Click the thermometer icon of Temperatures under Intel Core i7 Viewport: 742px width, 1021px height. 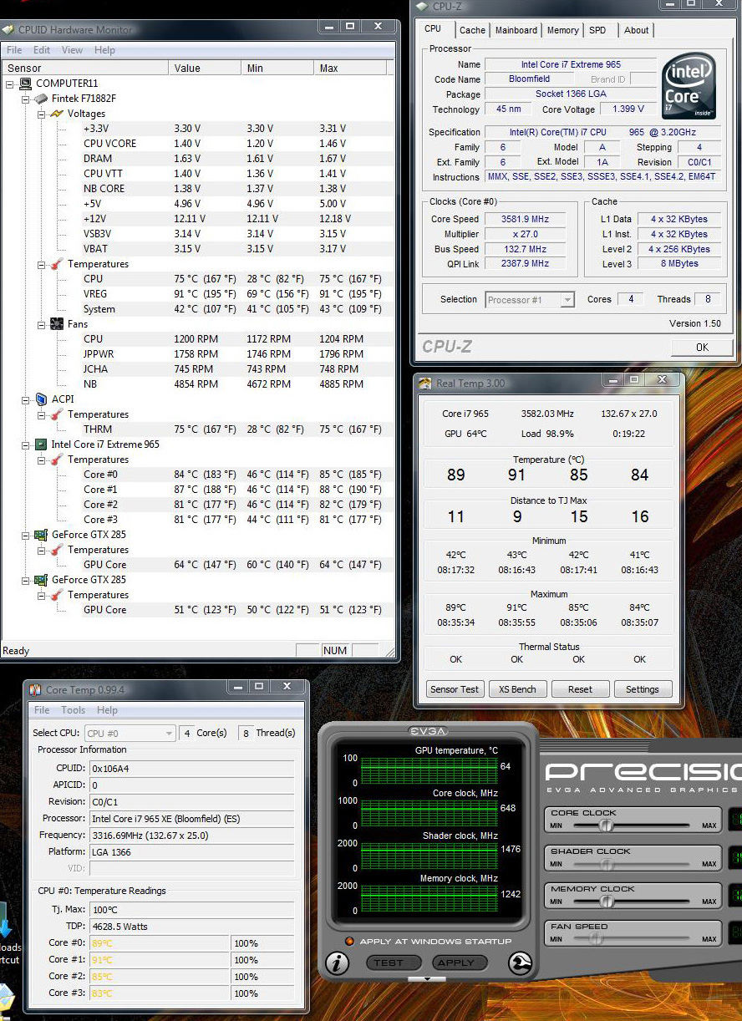(x=57, y=460)
